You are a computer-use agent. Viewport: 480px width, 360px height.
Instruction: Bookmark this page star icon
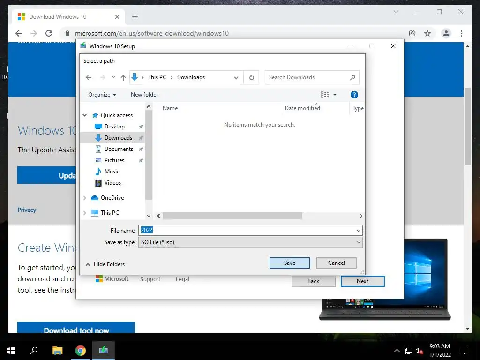(x=427, y=33)
